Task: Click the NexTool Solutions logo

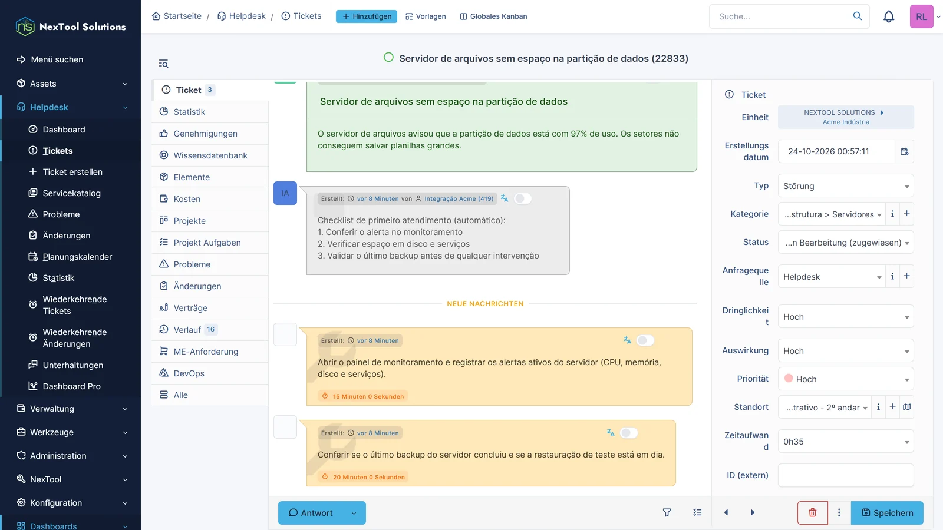Action: click(x=71, y=26)
